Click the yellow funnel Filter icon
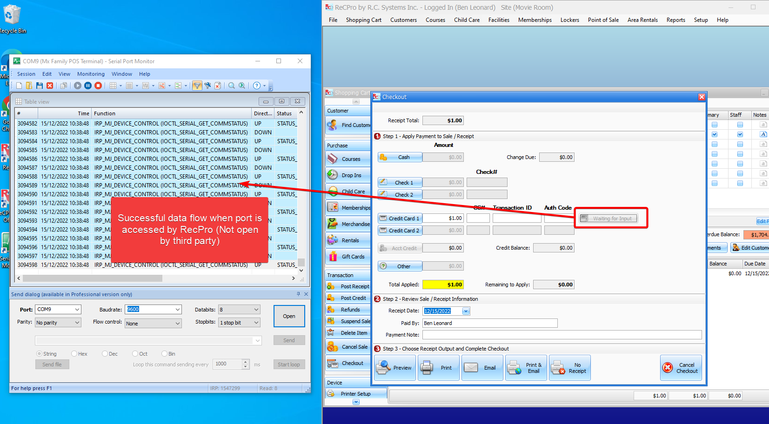 (197, 86)
